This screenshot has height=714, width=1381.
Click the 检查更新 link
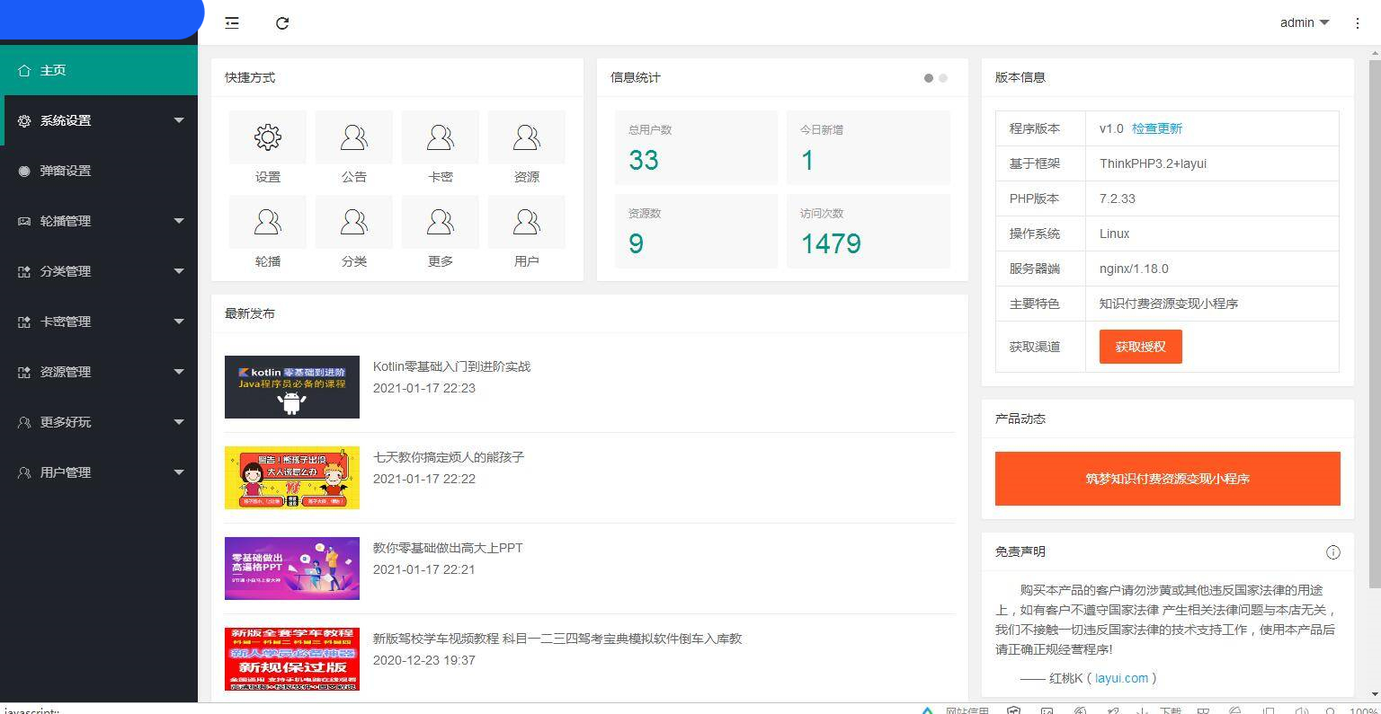[x=1157, y=128]
